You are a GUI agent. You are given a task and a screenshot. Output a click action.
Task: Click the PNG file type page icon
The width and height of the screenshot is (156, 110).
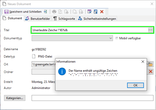point(34,56)
